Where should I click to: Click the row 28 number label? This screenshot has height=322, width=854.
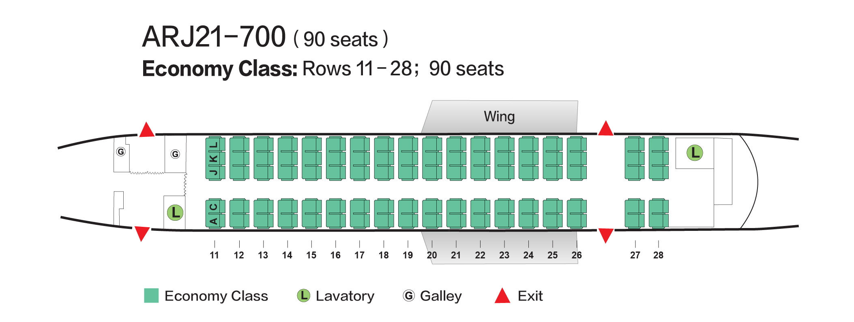pos(658,255)
